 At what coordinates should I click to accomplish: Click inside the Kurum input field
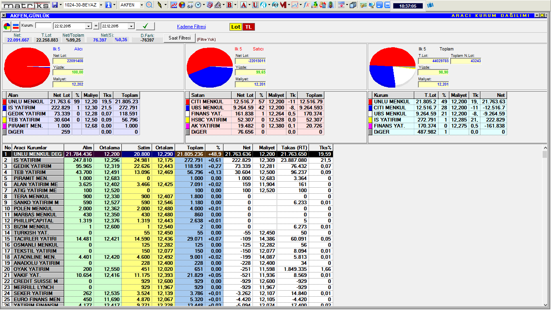(43, 26)
